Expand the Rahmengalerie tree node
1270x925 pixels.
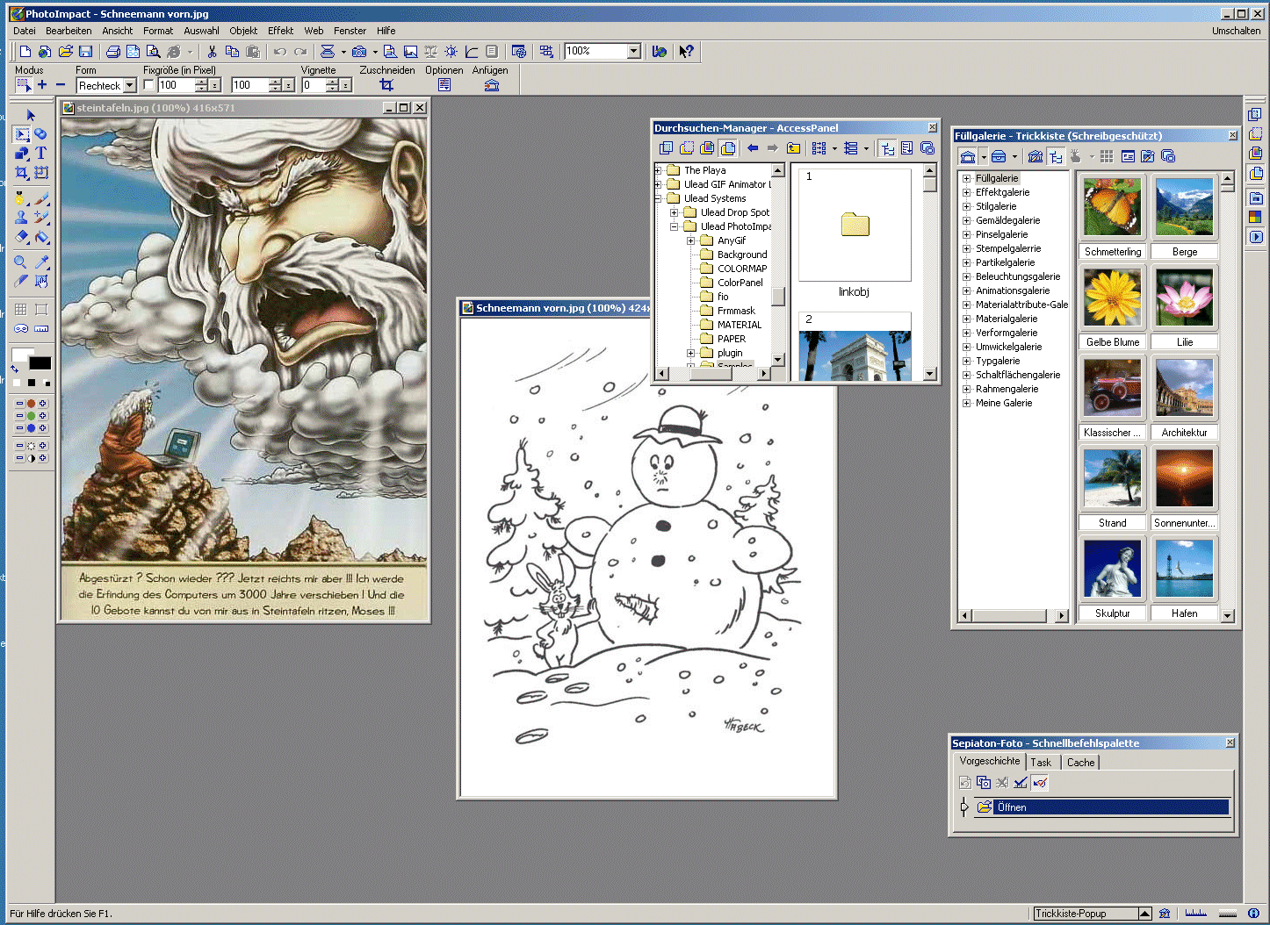pos(966,389)
